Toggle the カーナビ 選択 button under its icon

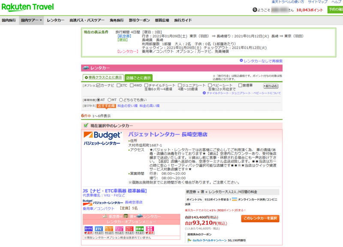pyautogui.click(x=89, y=233)
